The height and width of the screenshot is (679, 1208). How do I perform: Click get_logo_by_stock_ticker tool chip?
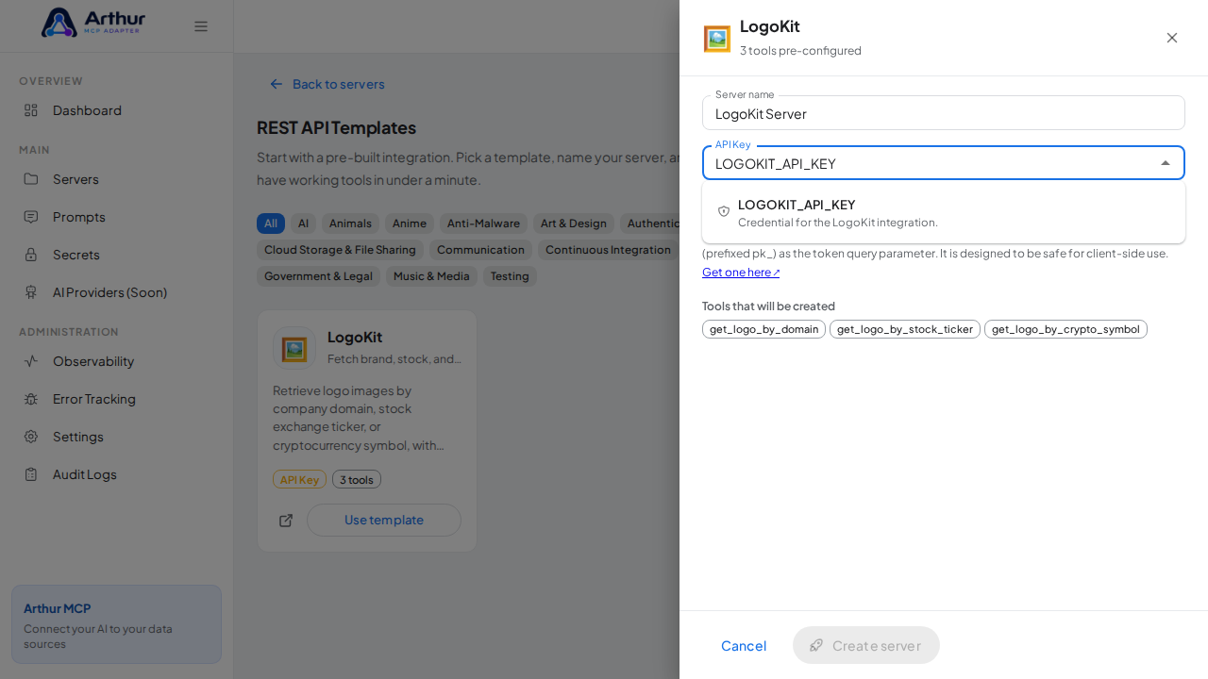pos(905,329)
